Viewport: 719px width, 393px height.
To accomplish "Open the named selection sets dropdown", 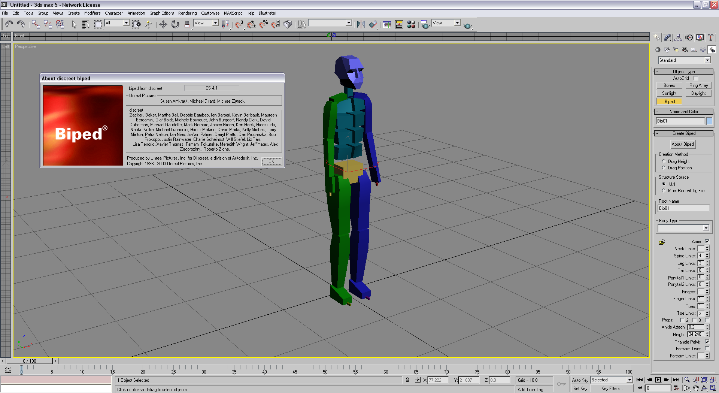I will click(330, 23).
